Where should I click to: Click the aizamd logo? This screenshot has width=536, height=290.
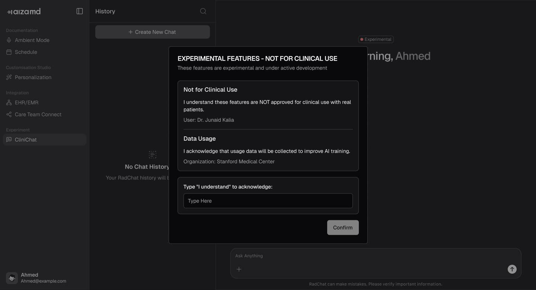24,12
